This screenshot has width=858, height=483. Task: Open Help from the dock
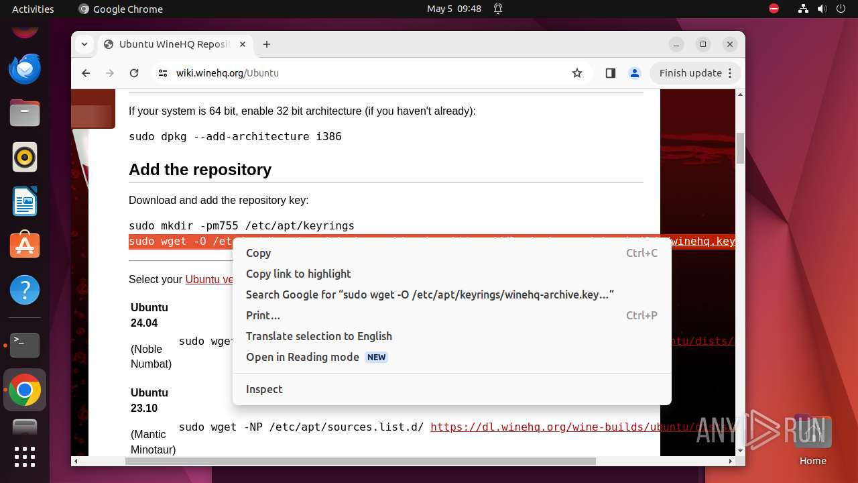click(25, 290)
